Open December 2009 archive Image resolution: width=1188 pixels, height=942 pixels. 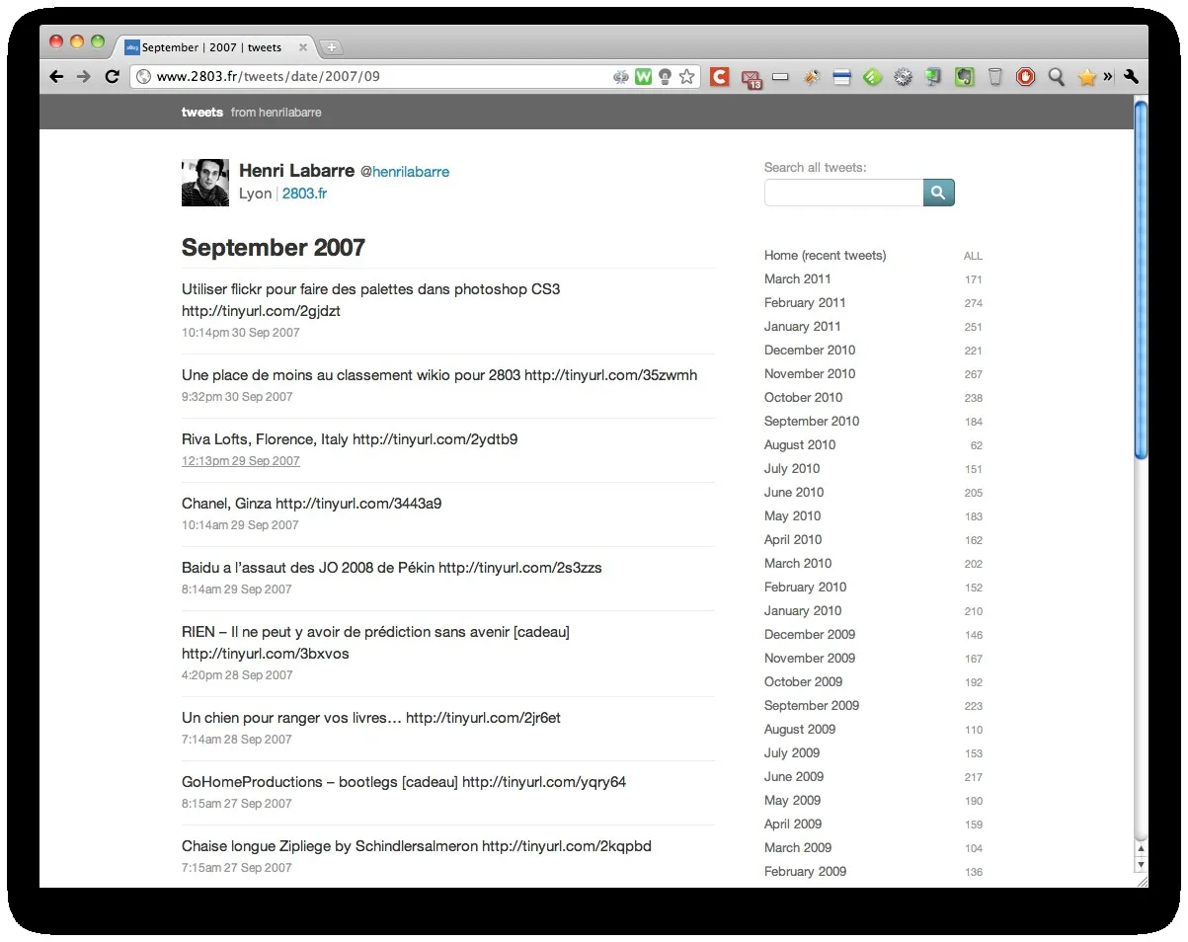(810, 635)
